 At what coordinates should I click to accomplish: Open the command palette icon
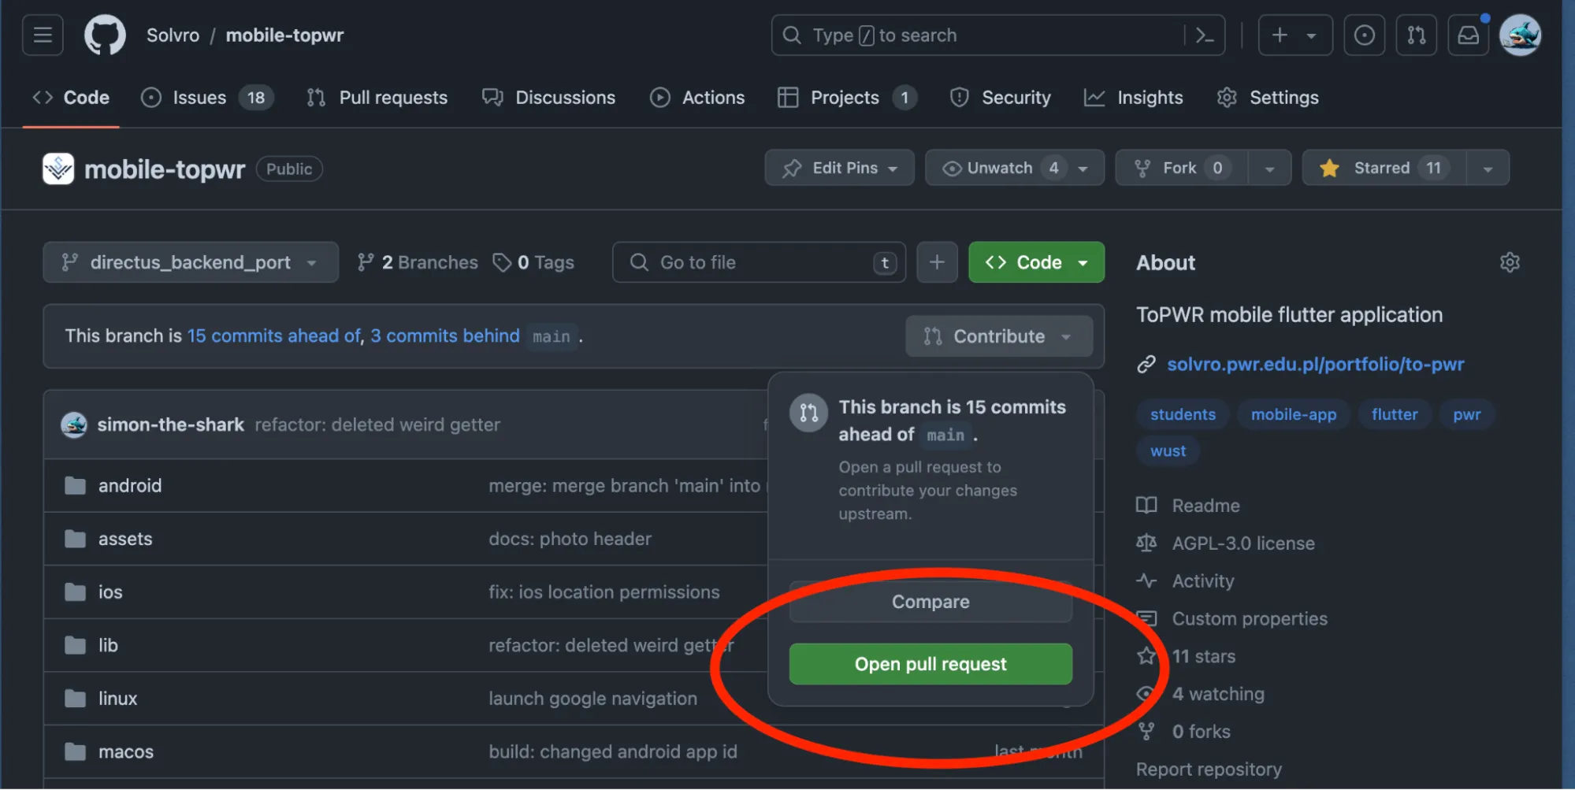(x=1204, y=35)
